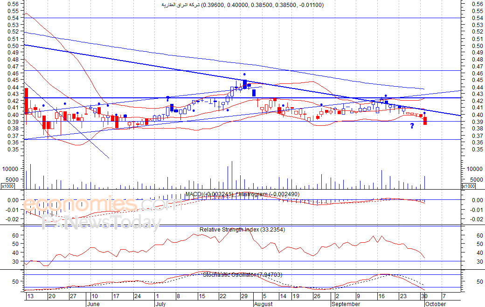Click the last red candlestick at September 30

coord(425,121)
